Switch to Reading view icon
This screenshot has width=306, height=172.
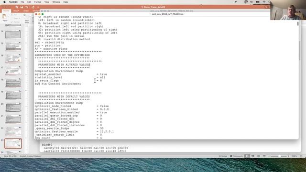[259, 156]
